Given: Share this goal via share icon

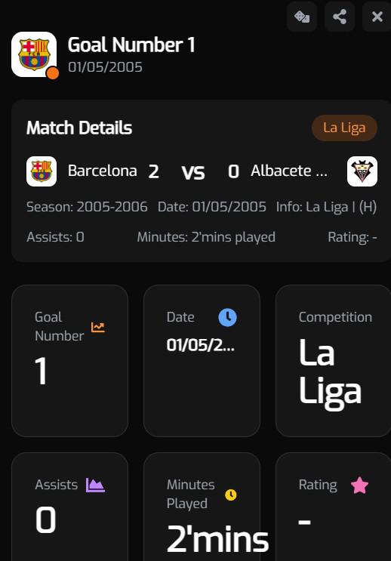Looking at the screenshot, I should [x=340, y=17].
